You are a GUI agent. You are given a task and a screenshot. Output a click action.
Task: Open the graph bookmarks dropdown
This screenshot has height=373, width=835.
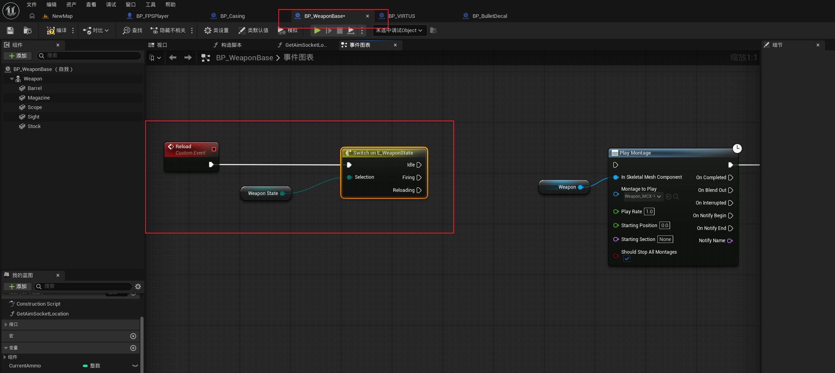click(155, 58)
